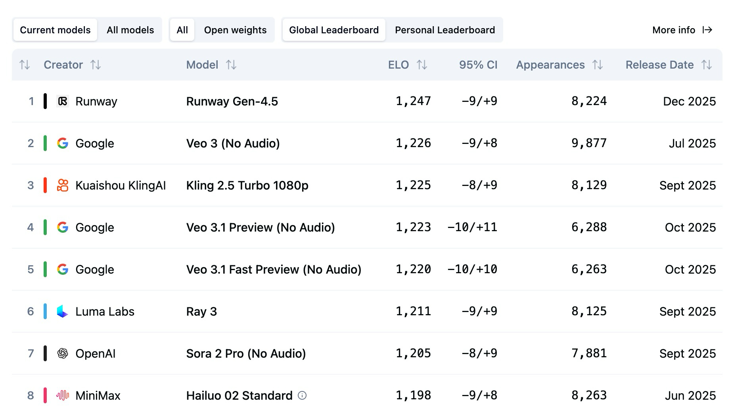Sort the table by Creator
This screenshot has height=412, width=732.
[96, 65]
